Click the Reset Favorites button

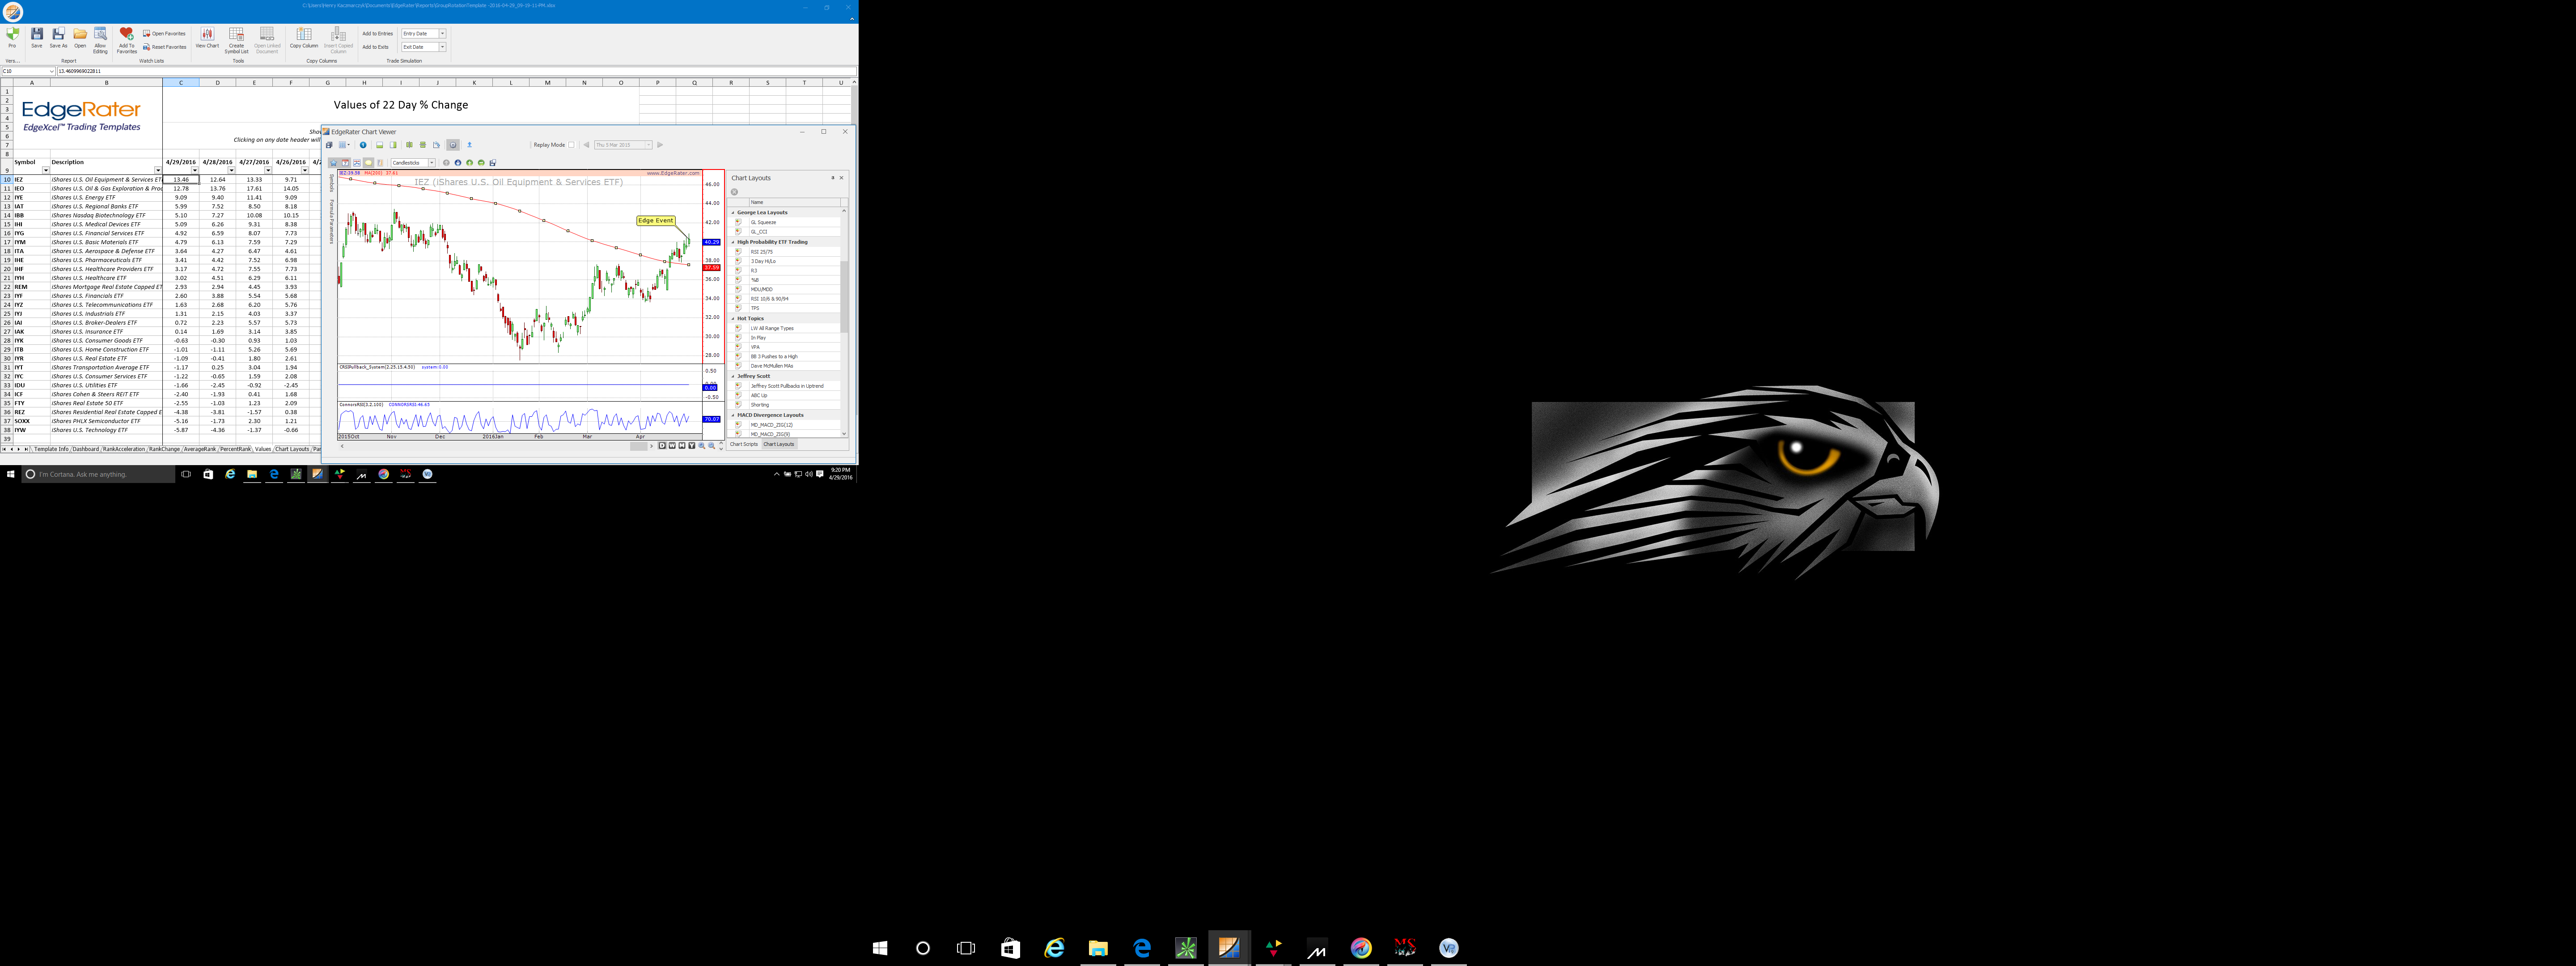[x=164, y=47]
